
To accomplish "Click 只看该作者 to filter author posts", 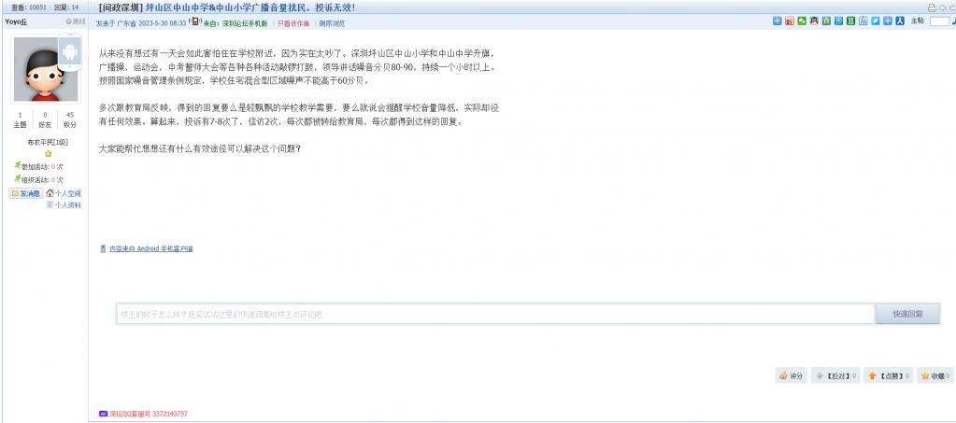I will (x=293, y=23).
